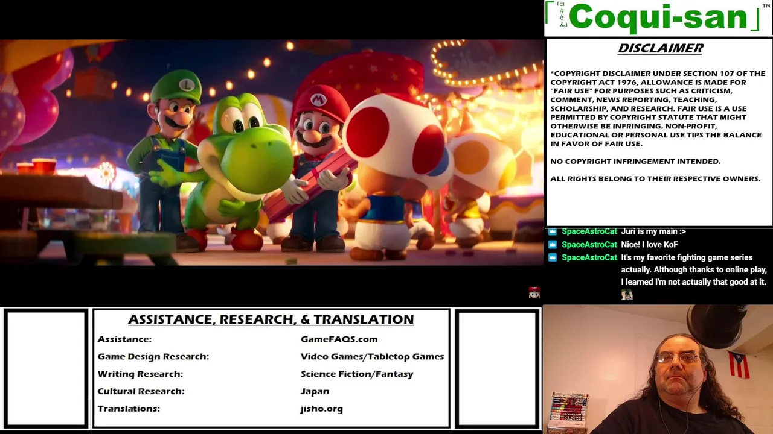Click the "Writing Research:" label
The width and height of the screenshot is (773, 434).
(140, 374)
